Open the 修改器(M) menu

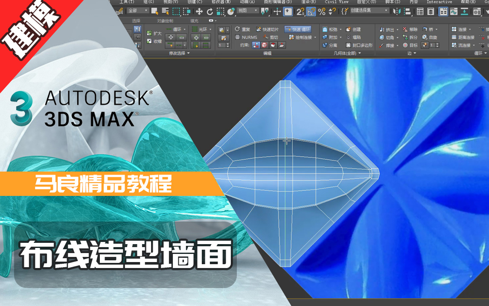tap(221, 2)
